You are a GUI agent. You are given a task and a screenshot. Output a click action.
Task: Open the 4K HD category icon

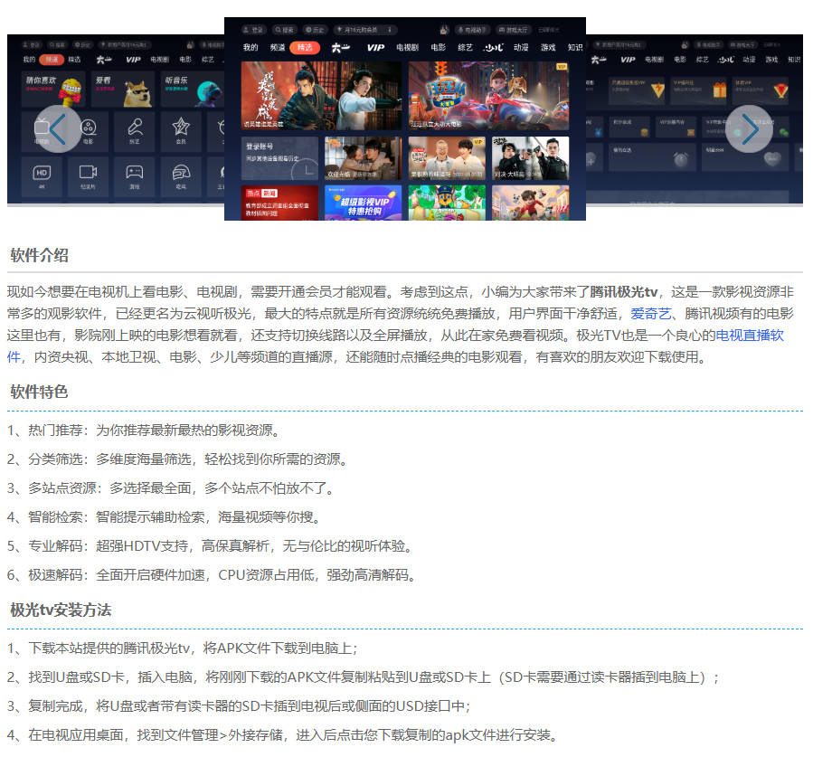pyautogui.click(x=42, y=172)
